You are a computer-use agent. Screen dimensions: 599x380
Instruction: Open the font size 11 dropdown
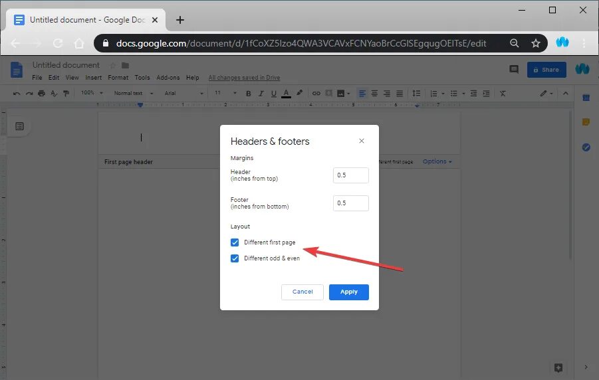[x=225, y=93]
